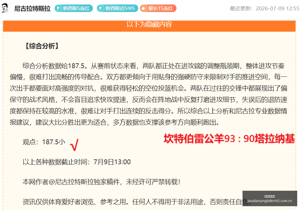The image size is (301, 210).
Task: Check the 最近更新 timestamp text
Action: pos(265,9)
